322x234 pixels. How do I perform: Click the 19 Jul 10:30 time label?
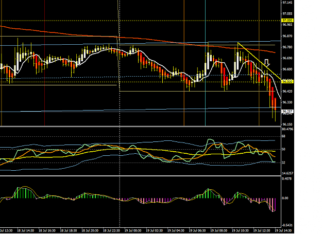tap(240, 230)
